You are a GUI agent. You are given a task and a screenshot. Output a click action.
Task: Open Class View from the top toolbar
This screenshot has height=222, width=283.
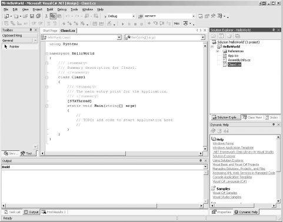(x=220, y=16)
